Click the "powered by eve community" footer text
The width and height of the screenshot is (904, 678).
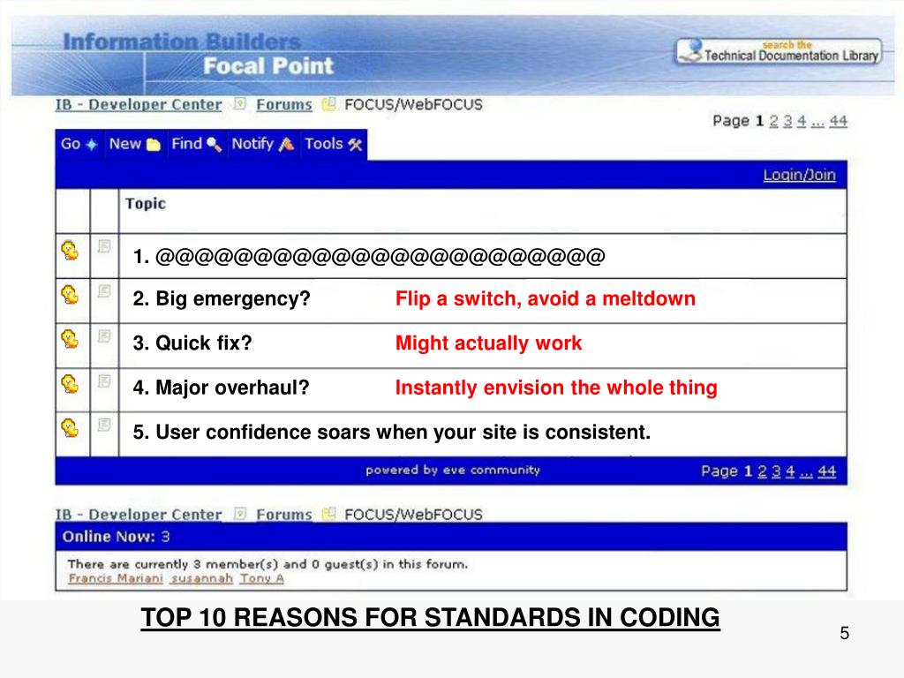click(x=453, y=470)
